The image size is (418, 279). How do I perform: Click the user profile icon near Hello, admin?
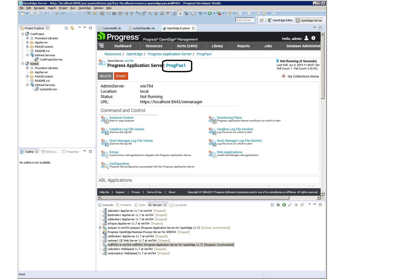(x=306, y=38)
